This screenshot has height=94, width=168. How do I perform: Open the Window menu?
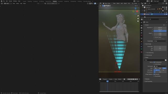point(15,1)
